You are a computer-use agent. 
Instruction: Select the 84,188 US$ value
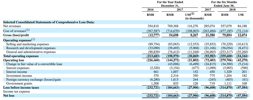[242, 26]
